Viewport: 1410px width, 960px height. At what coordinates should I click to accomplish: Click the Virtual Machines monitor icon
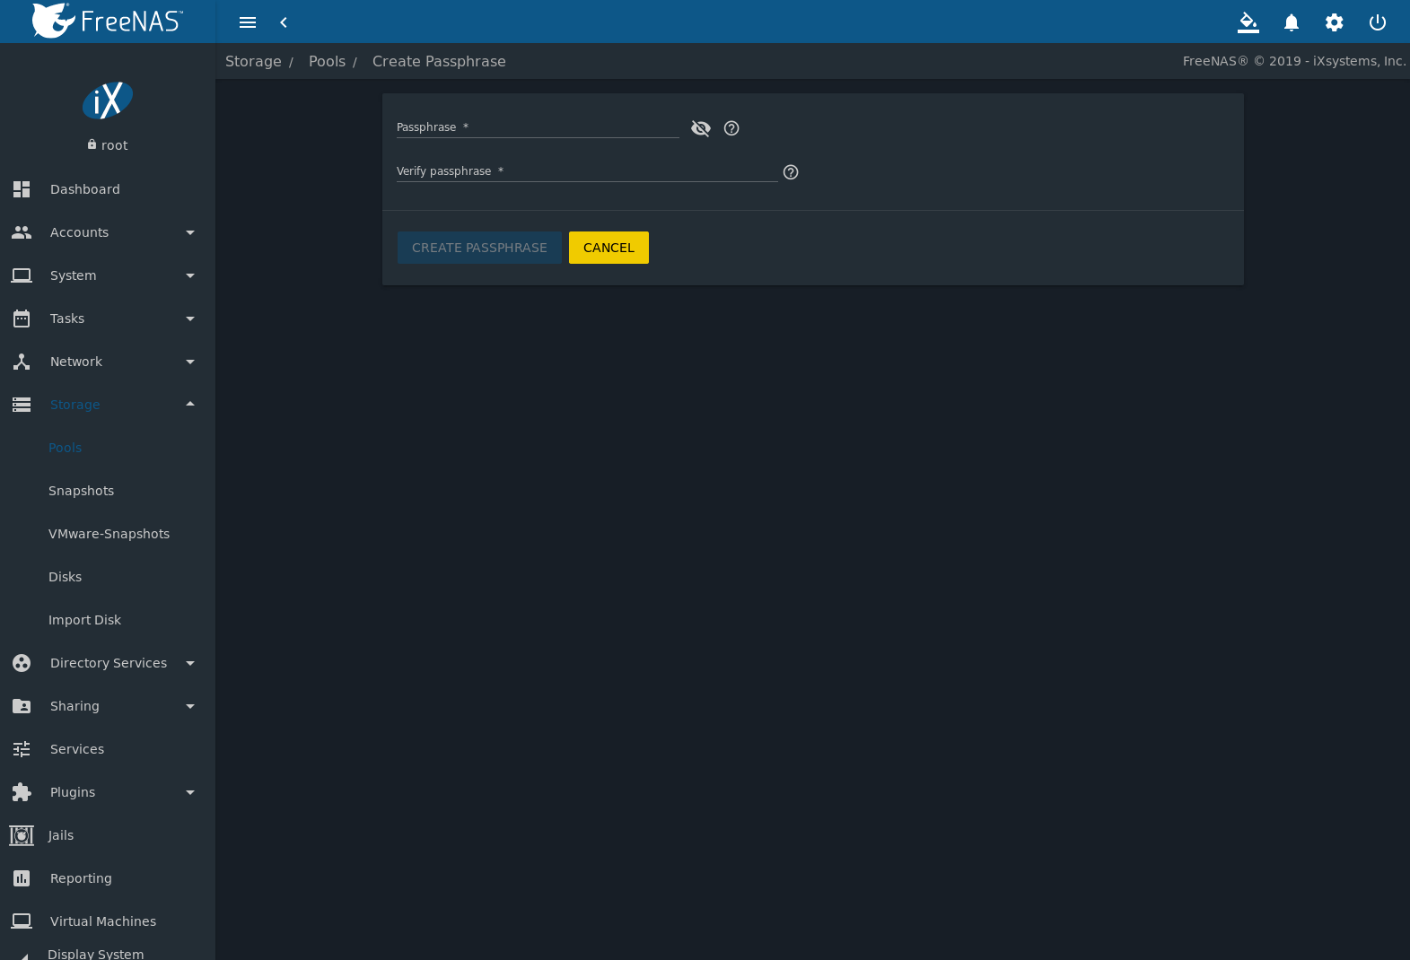pyautogui.click(x=22, y=921)
